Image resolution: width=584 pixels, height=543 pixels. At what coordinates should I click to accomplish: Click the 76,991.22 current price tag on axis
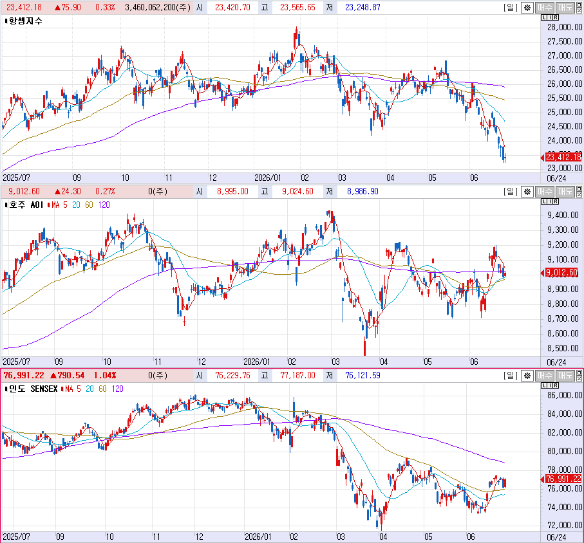pos(563,479)
